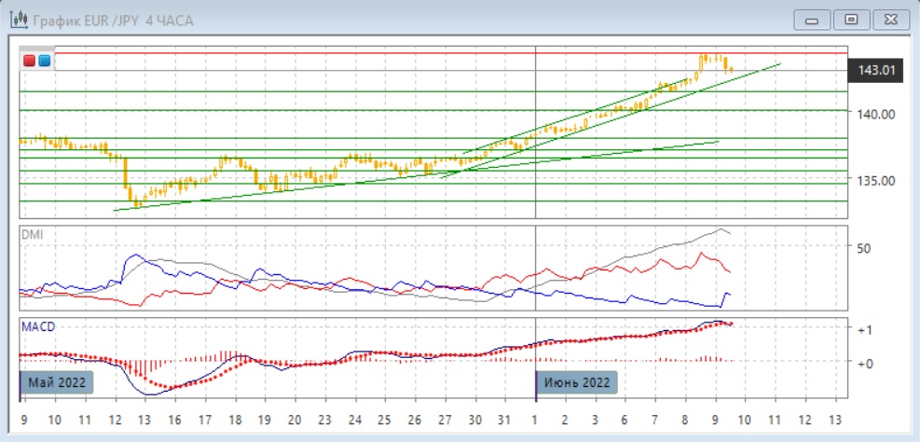Minimize the EUR/JPY chart window

812,20
